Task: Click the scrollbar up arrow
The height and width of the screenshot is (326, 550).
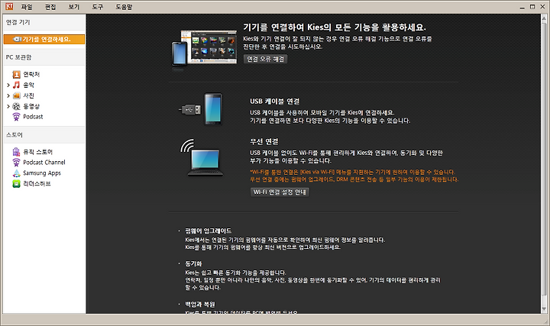Action: click(544, 18)
